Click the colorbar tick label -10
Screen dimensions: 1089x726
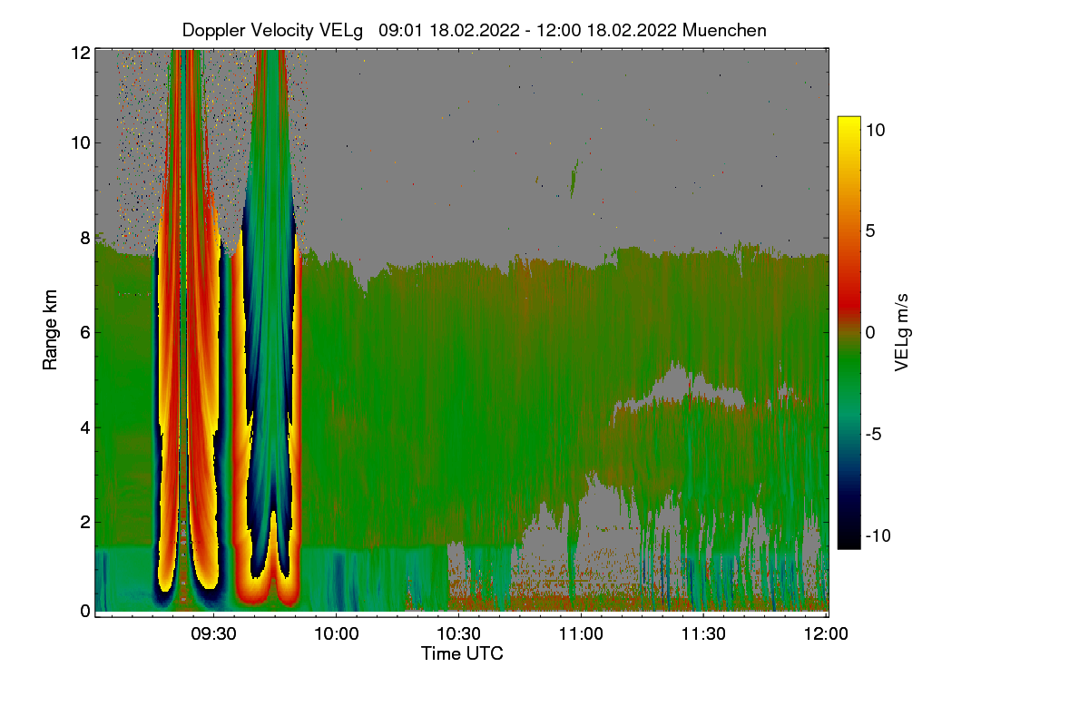coord(880,535)
